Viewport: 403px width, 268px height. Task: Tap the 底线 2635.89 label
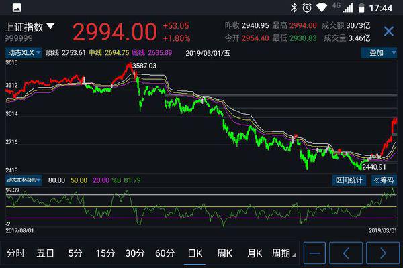tap(152, 53)
